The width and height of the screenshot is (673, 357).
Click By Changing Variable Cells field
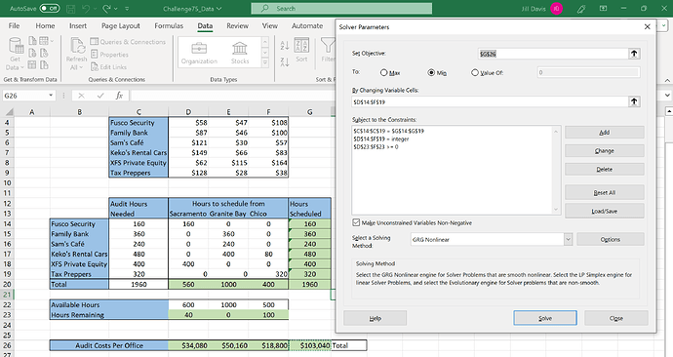point(490,101)
